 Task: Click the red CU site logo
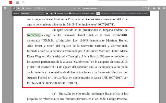pyautogui.click(x=10, y=2)
